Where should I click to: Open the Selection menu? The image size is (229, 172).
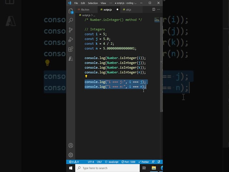[x=93, y=3]
